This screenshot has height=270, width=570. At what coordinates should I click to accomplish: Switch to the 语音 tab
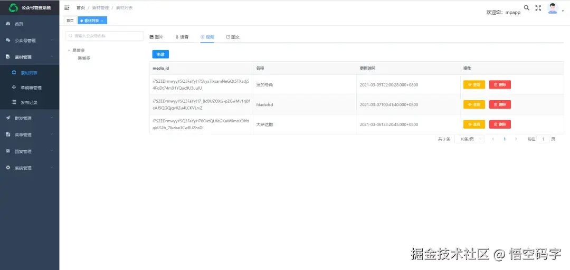[x=182, y=37]
